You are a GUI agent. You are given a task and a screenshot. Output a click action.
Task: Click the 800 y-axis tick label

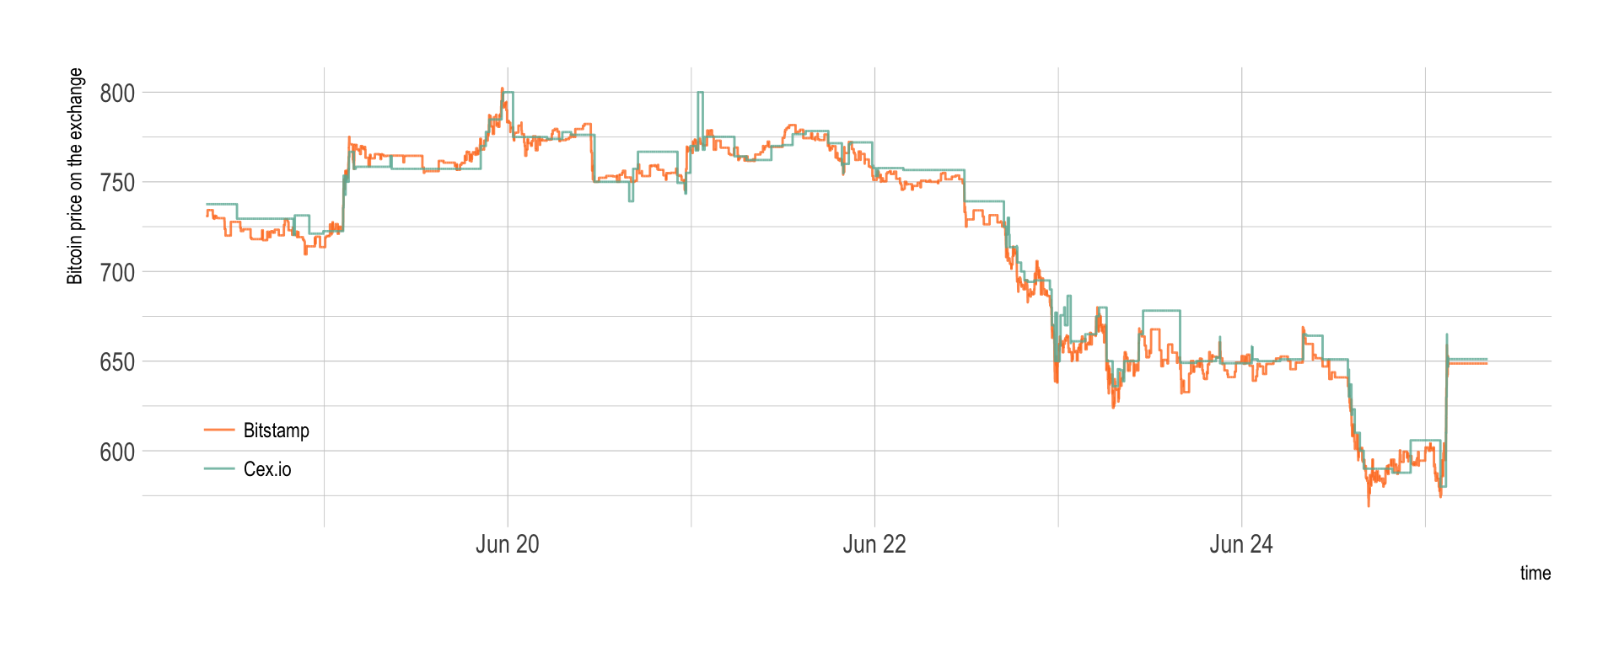[x=117, y=94]
